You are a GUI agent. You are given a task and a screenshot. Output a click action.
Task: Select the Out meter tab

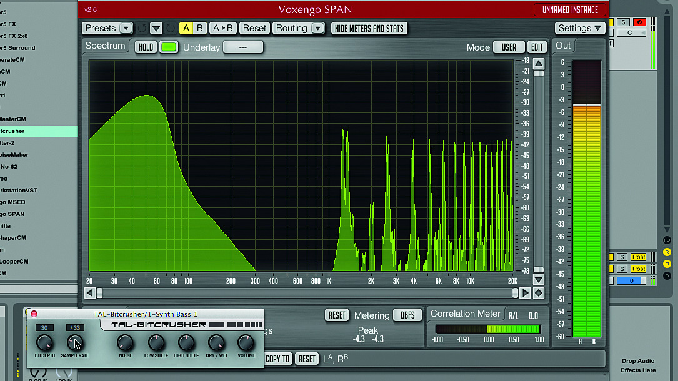pos(563,46)
